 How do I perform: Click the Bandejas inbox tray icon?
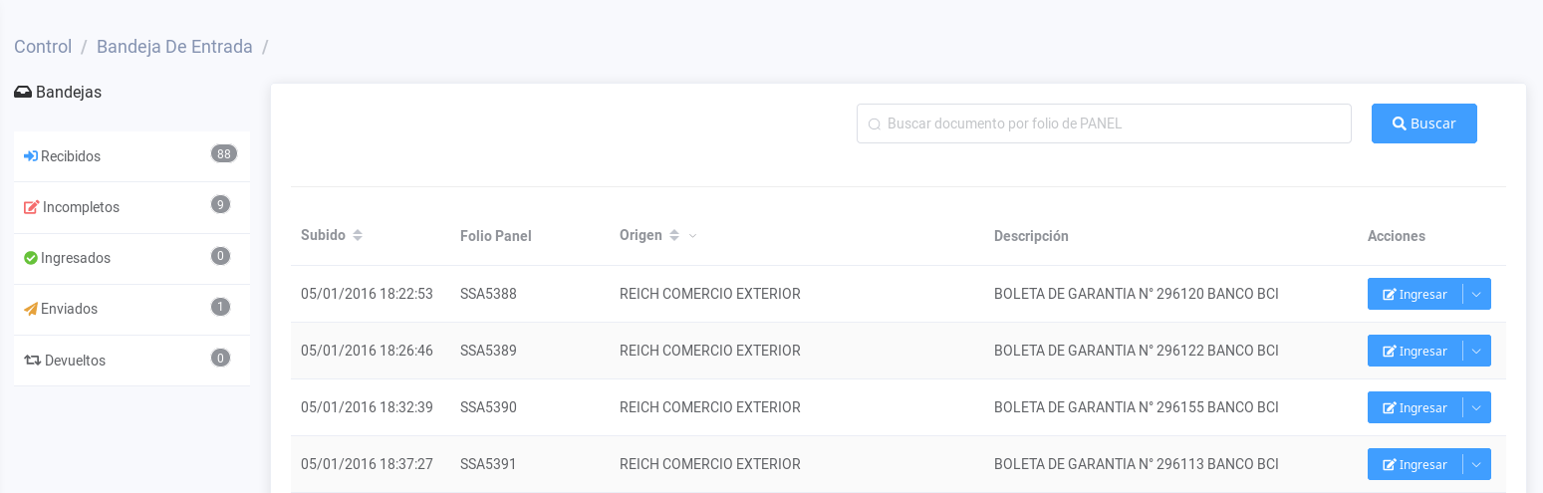tap(23, 93)
